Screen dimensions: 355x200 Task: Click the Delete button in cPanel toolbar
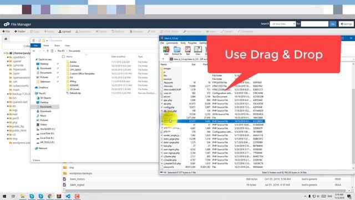pos(101,32)
